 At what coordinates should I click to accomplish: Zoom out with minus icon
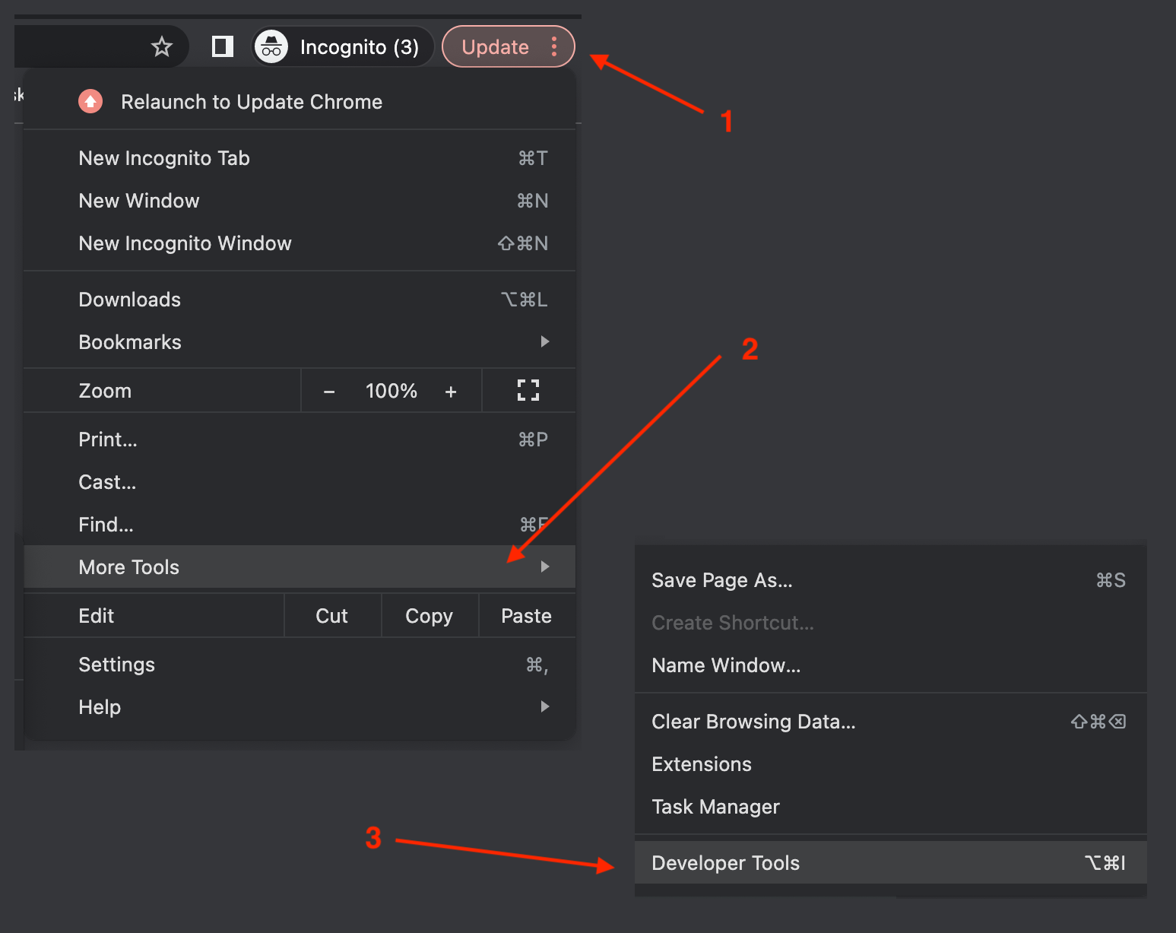[x=329, y=392]
